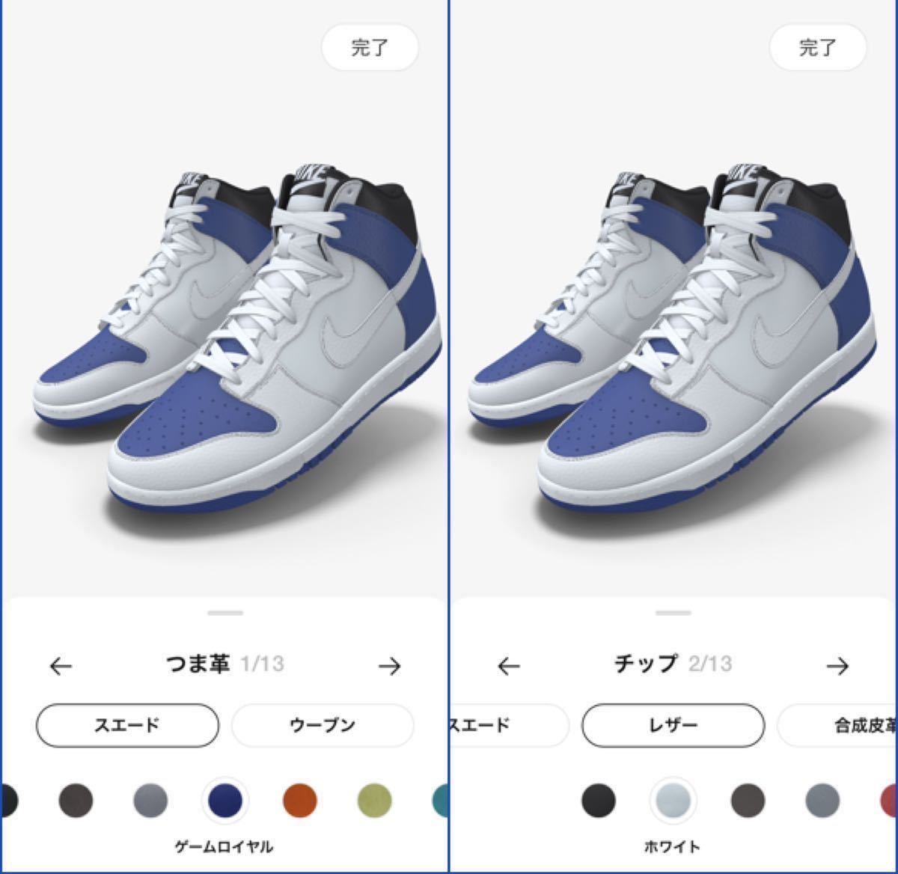The image size is (898, 874).
Task: Select スエード material in つま革 panel
Action: tap(127, 725)
